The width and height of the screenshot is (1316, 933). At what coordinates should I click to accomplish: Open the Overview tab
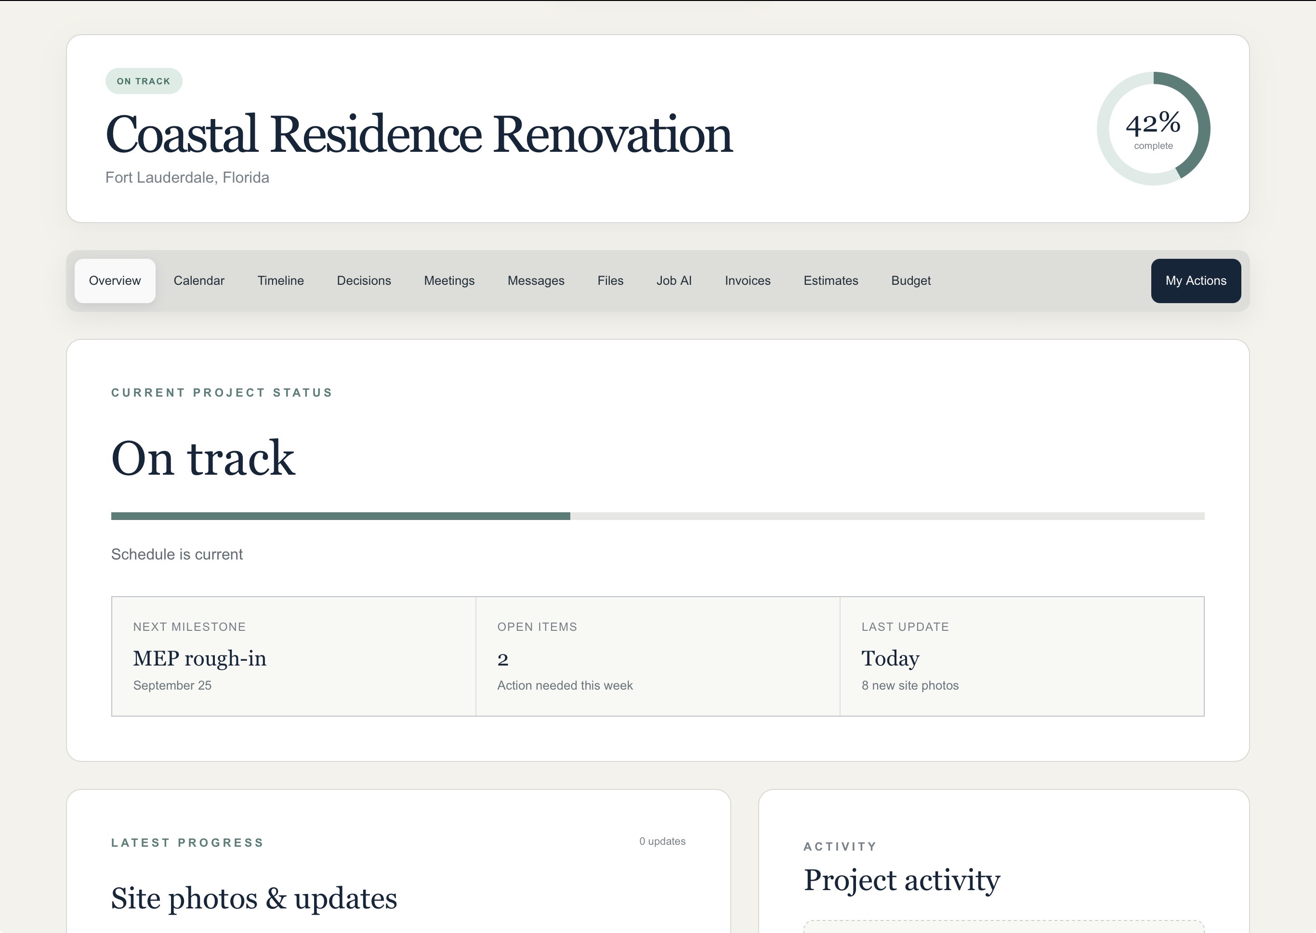pos(115,280)
